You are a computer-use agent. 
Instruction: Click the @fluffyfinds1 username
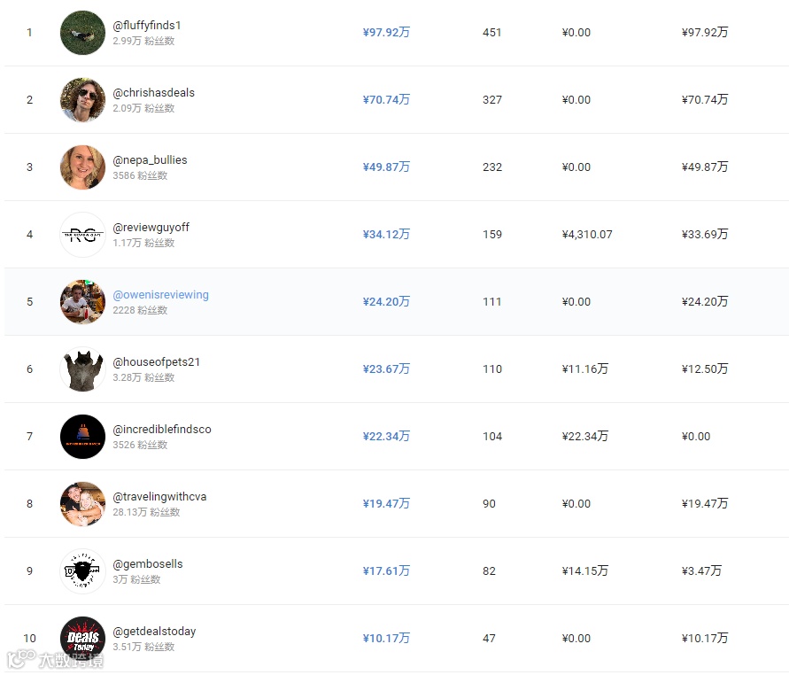click(x=147, y=25)
